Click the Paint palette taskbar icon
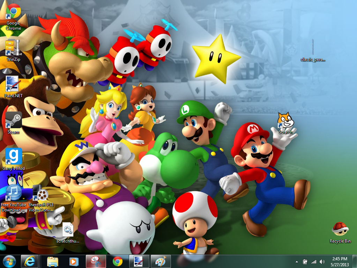357x268 pixels. coord(161,261)
